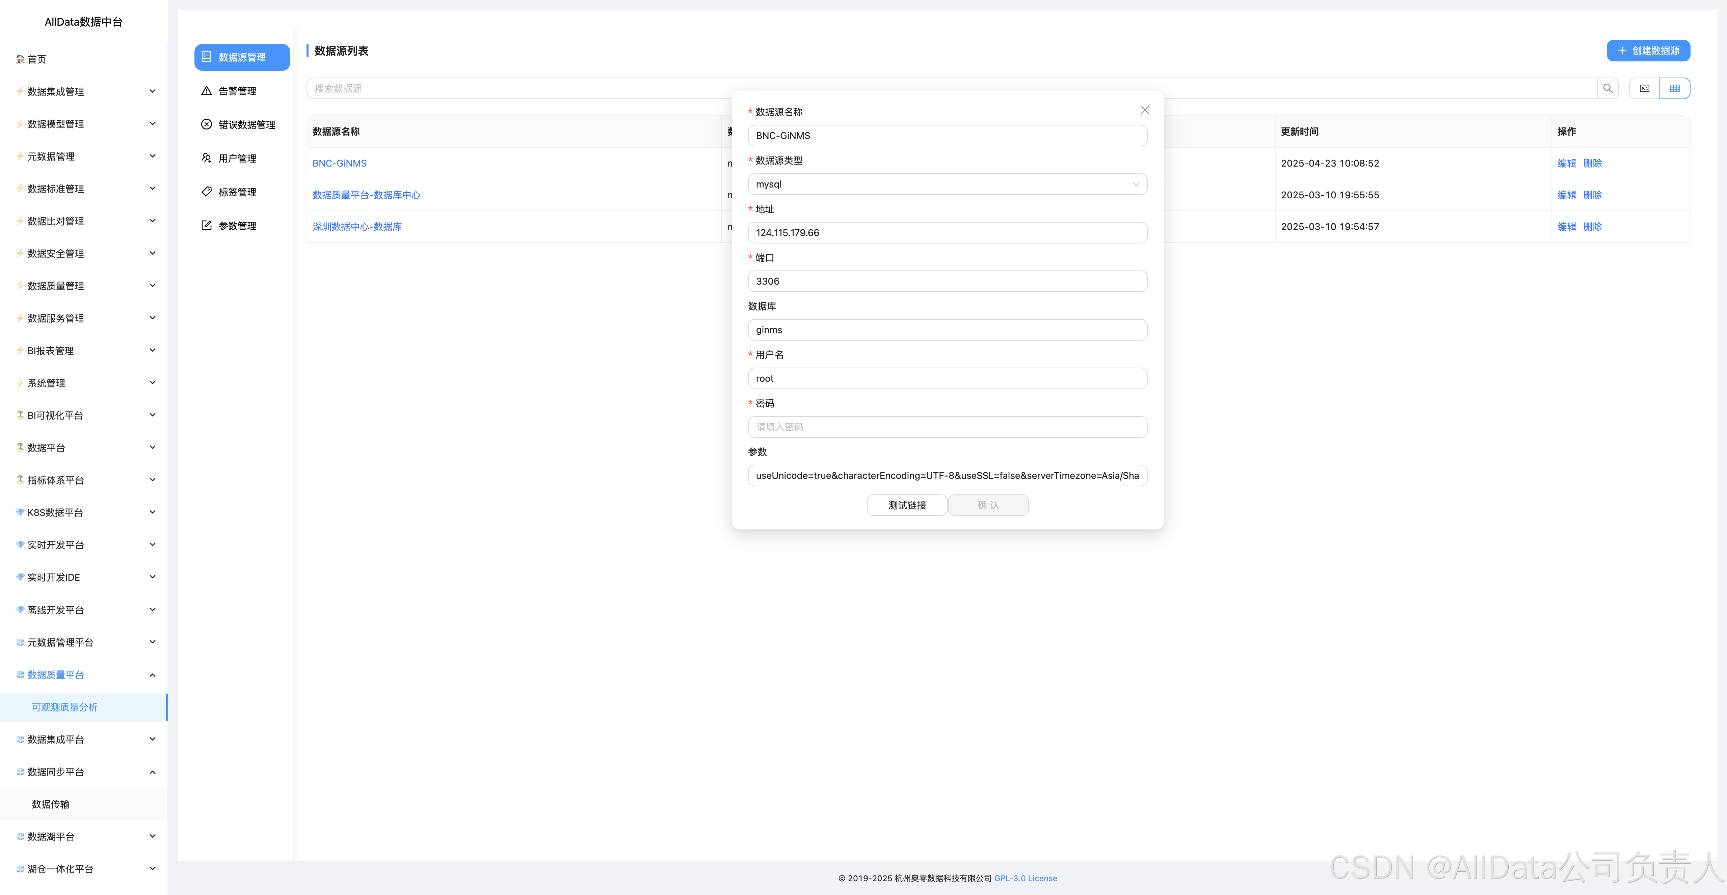Screen dimensions: 1727x895
Task: Select 数据传输 submenu item
Action: click(x=84, y=805)
